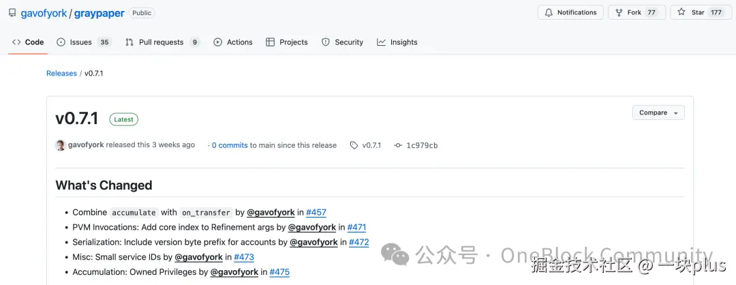Click the 'on_transfer' code text
736x285 pixels.
[x=206, y=213]
